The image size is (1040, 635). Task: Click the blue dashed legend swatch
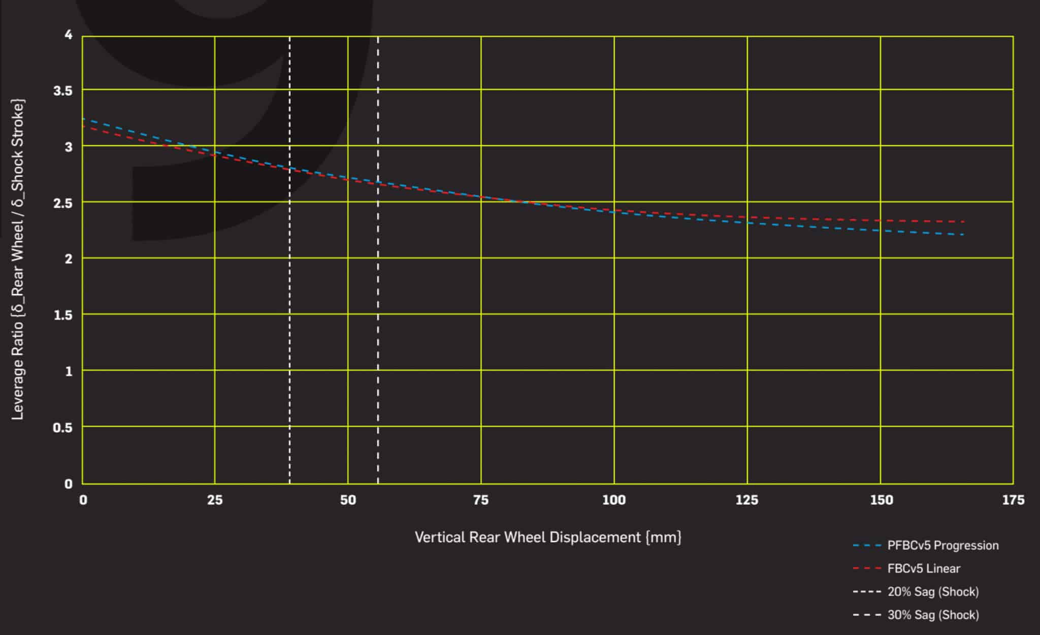867,546
